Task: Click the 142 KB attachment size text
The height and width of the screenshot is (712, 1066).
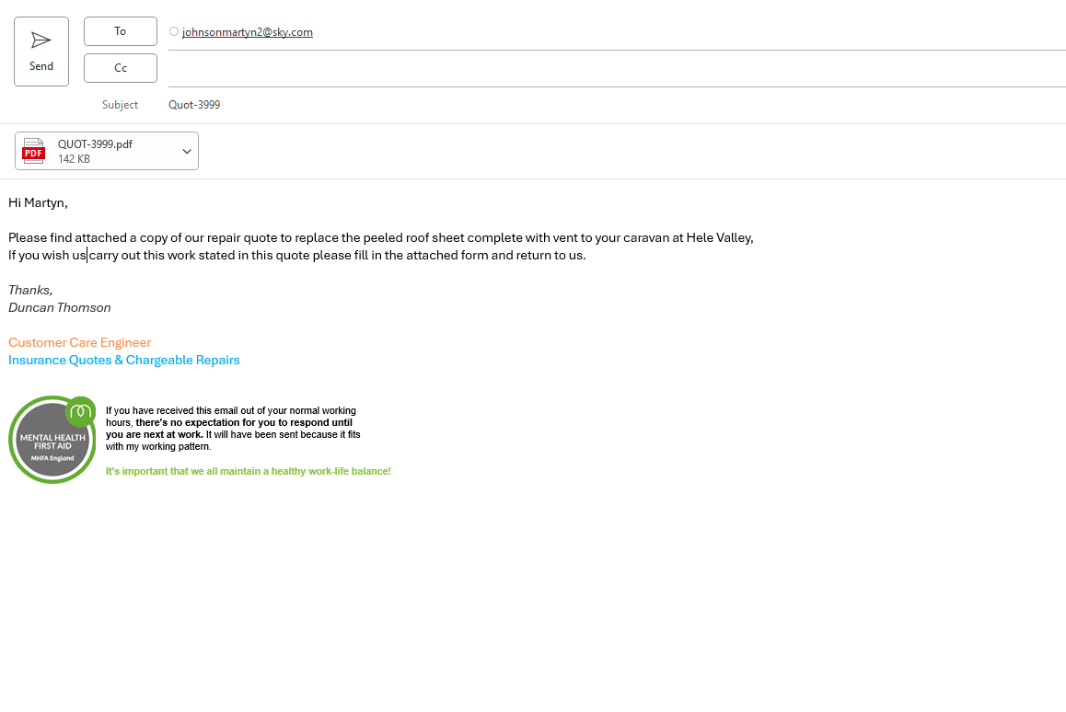Action: (x=74, y=159)
